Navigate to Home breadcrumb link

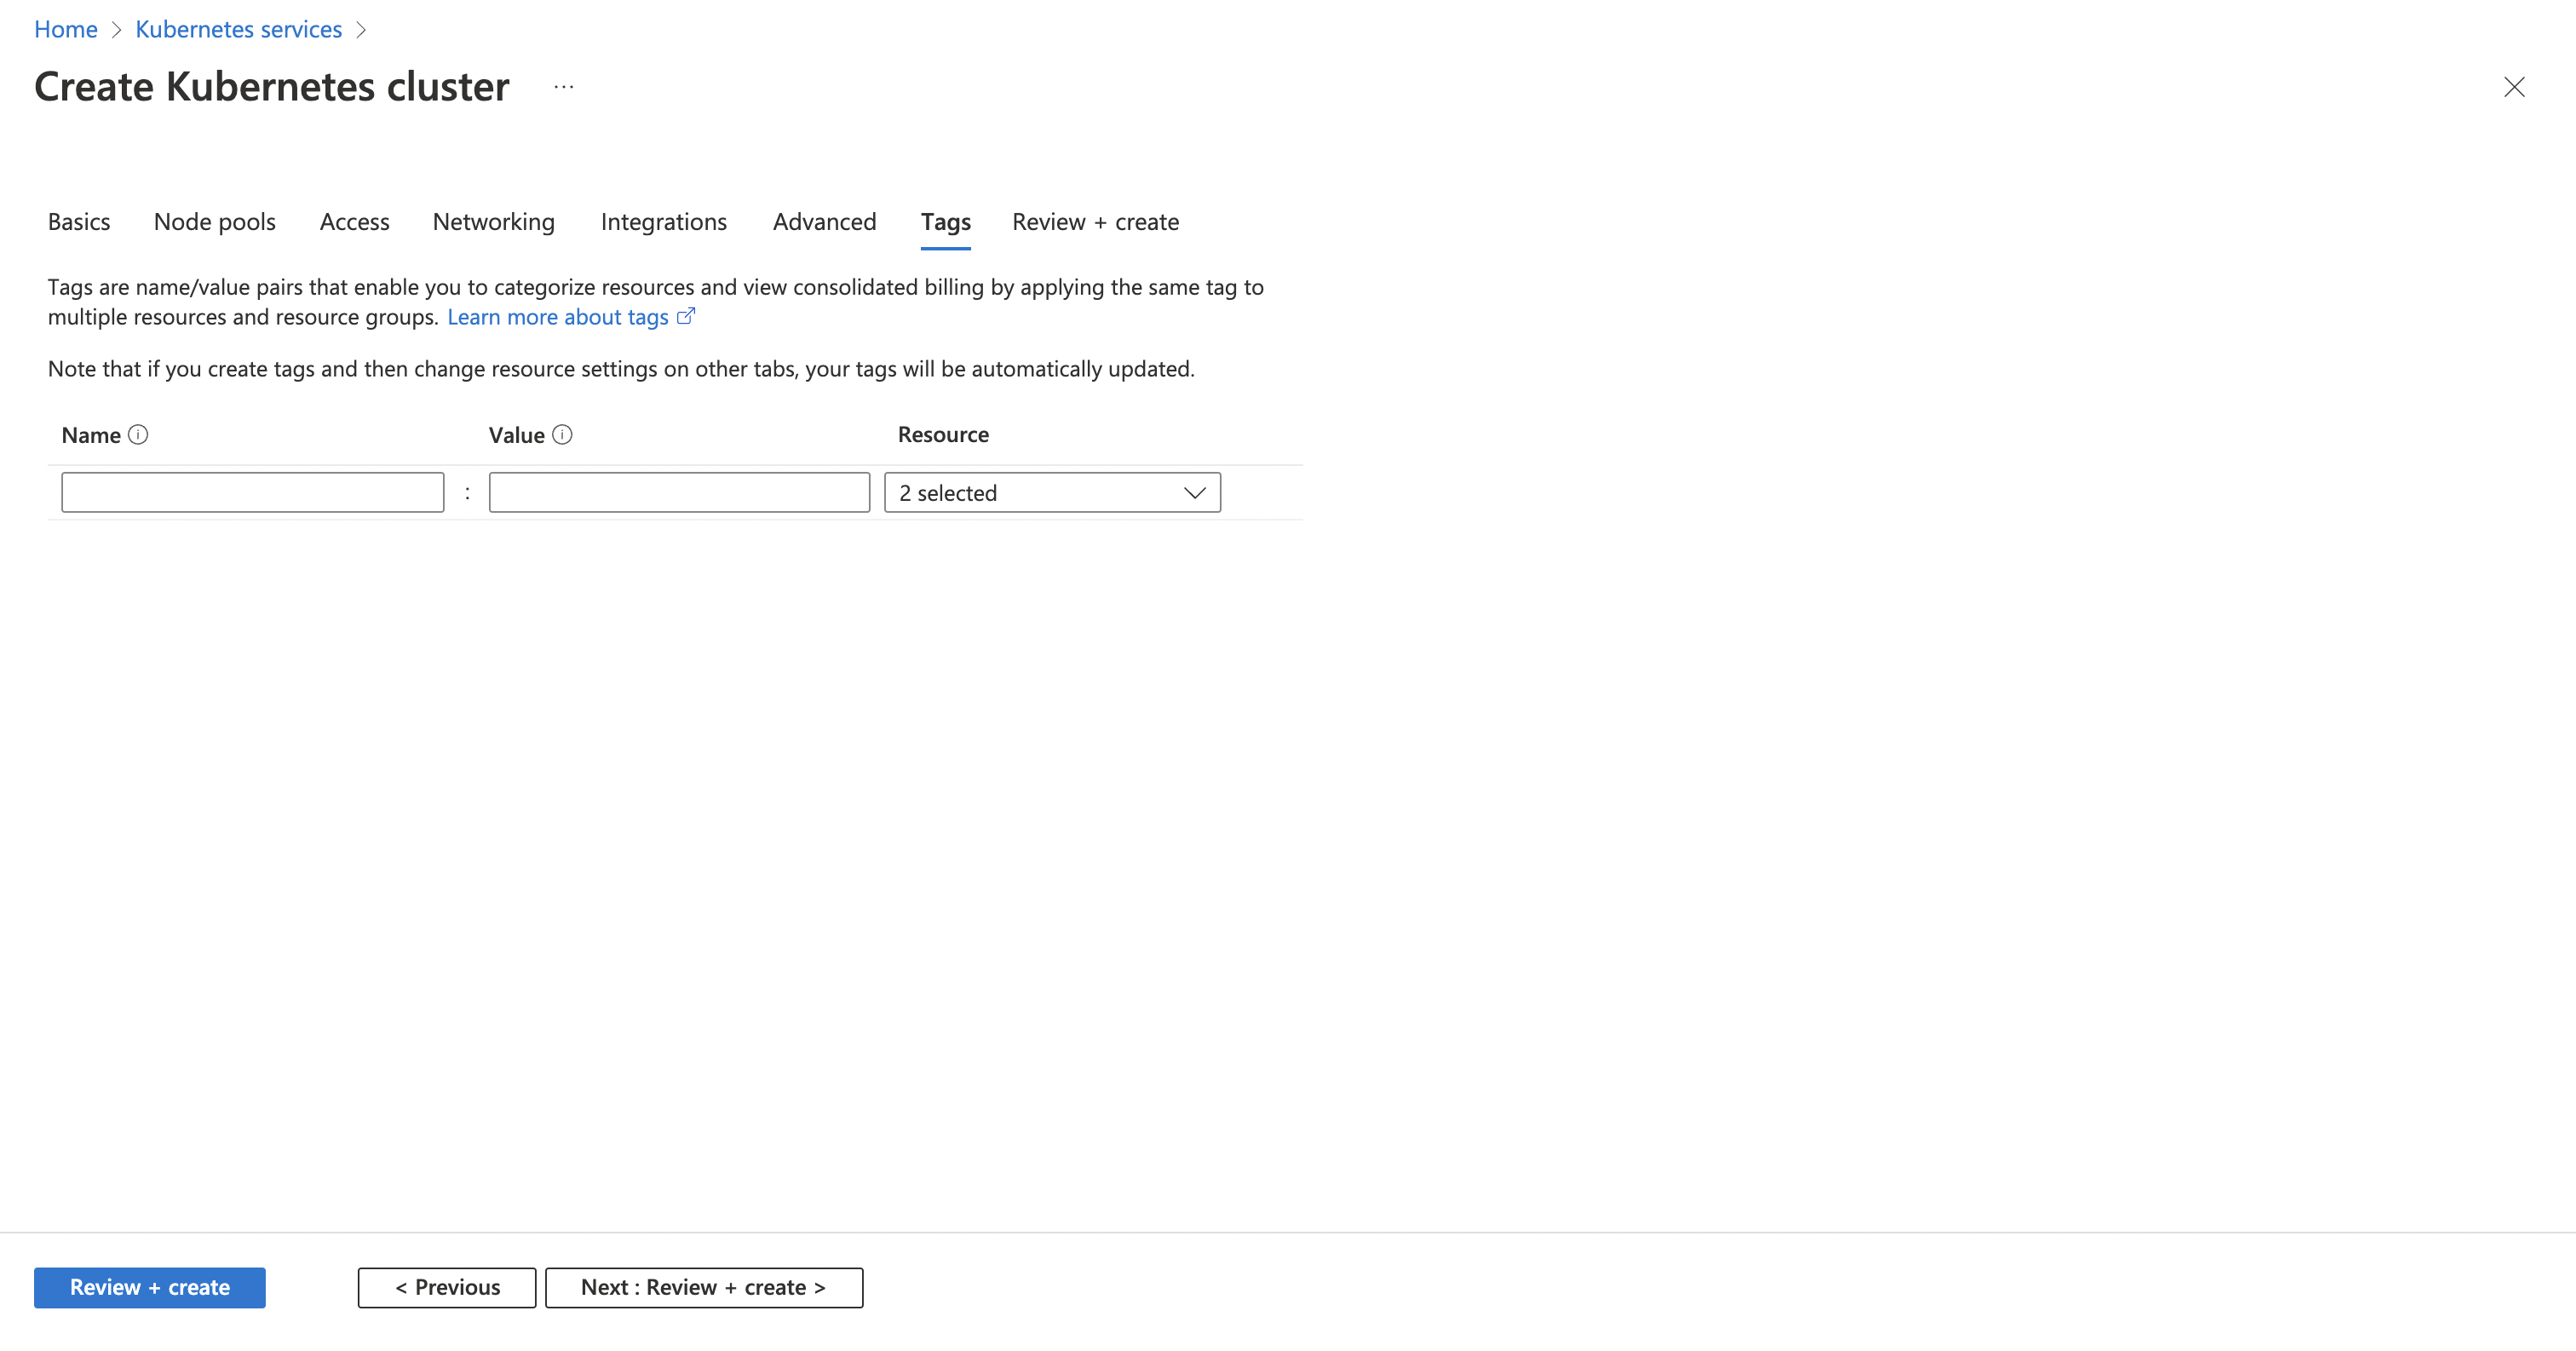tap(66, 30)
